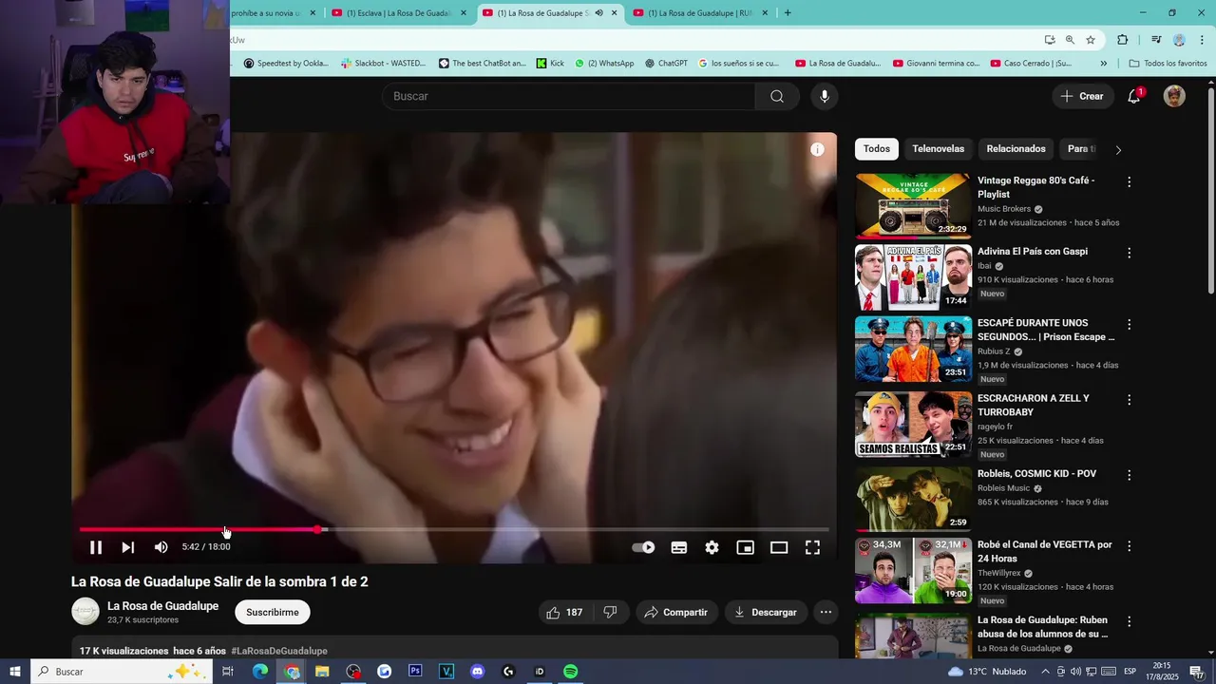1216x684 pixels.
Task: Toggle the autoplay switch in player
Action: tap(643, 547)
